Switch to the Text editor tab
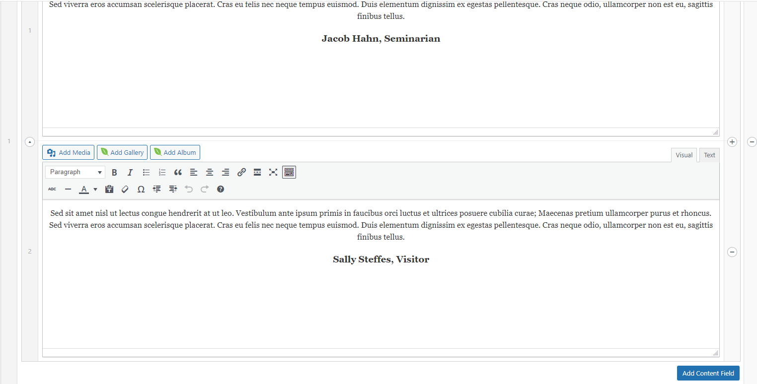Image resolution: width=757 pixels, height=384 pixels. coord(709,155)
